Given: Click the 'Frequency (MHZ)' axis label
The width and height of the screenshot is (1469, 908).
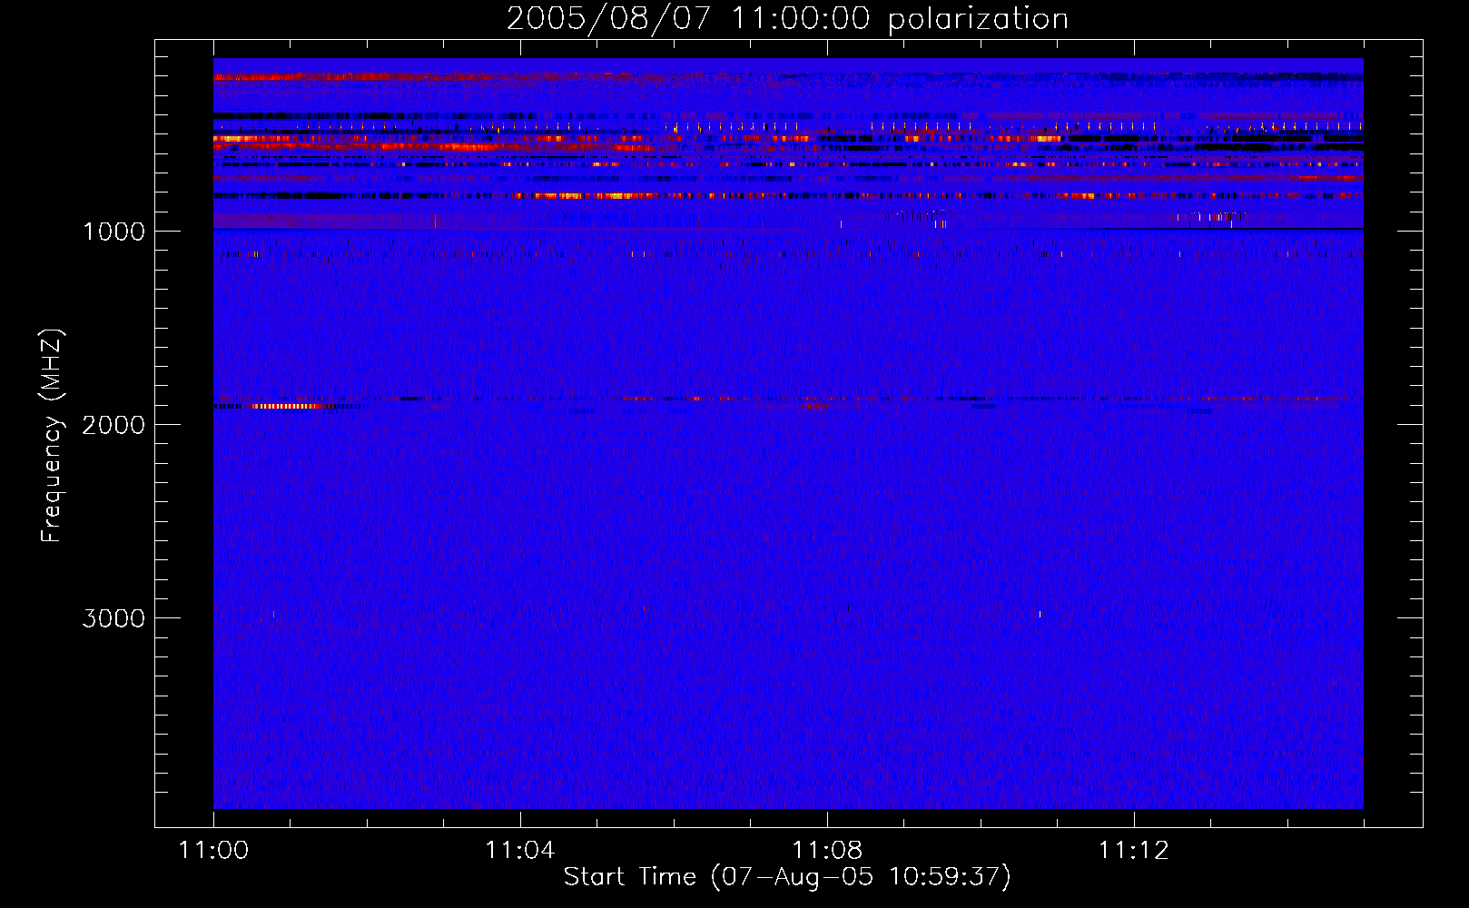Looking at the screenshot, I should 52,436.
